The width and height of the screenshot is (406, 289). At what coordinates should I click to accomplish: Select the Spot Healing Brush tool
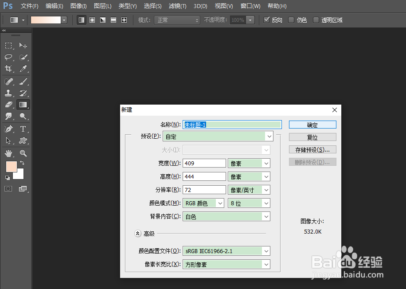pyautogui.click(x=8, y=82)
